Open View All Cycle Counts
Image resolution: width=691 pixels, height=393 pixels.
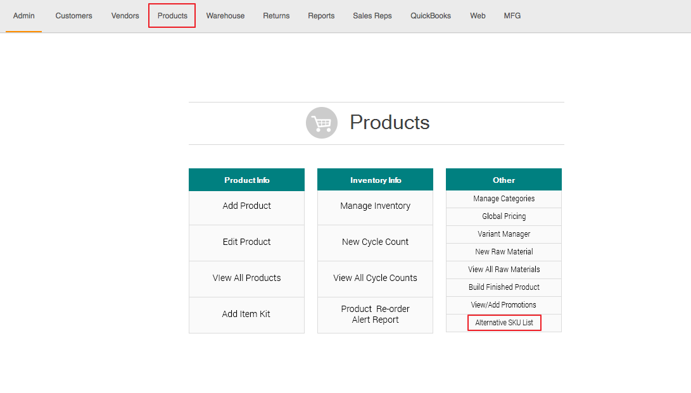click(375, 278)
